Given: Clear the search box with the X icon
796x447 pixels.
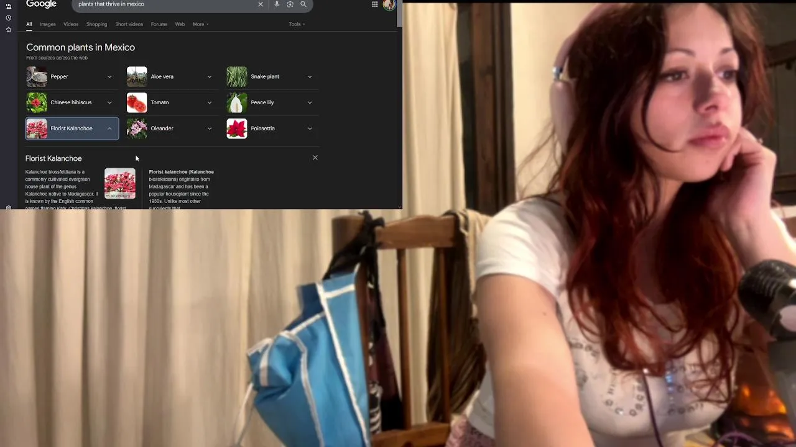Looking at the screenshot, I should [261, 4].
